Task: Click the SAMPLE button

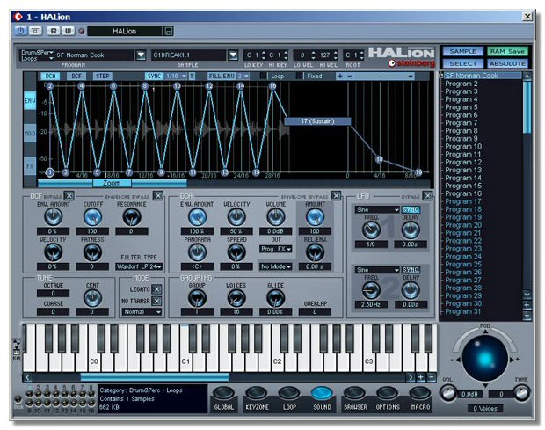Action: (462, 52)
